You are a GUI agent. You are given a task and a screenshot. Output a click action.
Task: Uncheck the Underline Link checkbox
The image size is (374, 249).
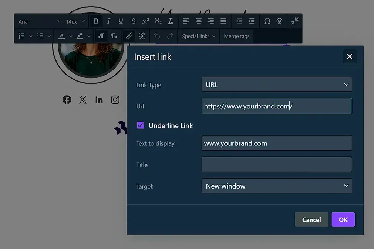(141, 125)
